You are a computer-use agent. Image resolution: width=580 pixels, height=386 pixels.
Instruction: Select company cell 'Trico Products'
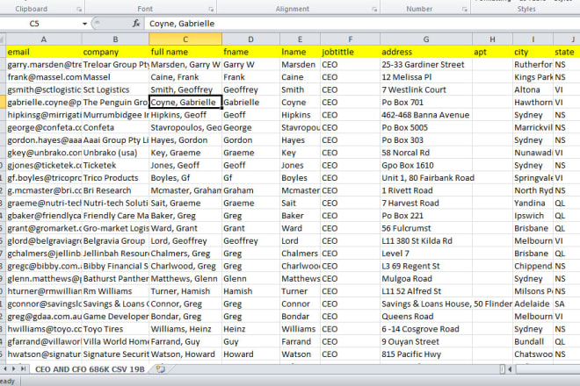(x=115, y=178)
